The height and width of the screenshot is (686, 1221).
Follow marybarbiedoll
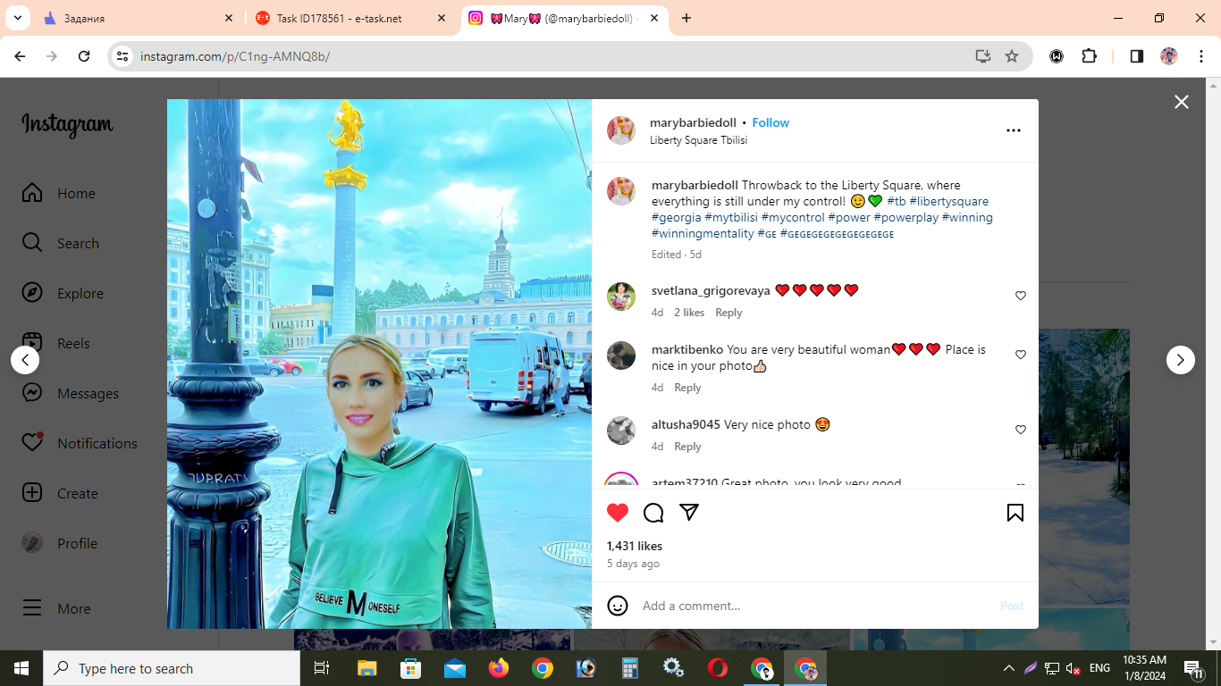770,122
